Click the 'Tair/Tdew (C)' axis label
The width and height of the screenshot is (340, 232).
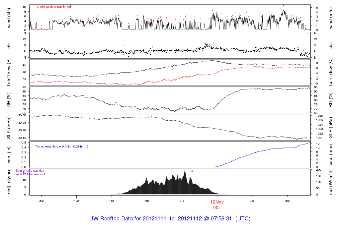coord(330,73)
